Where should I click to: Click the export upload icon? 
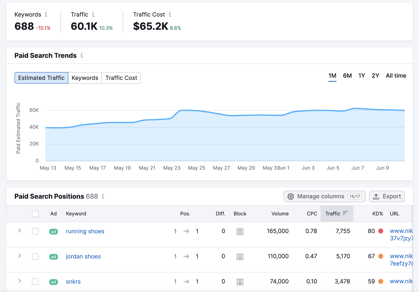(376, 196)
